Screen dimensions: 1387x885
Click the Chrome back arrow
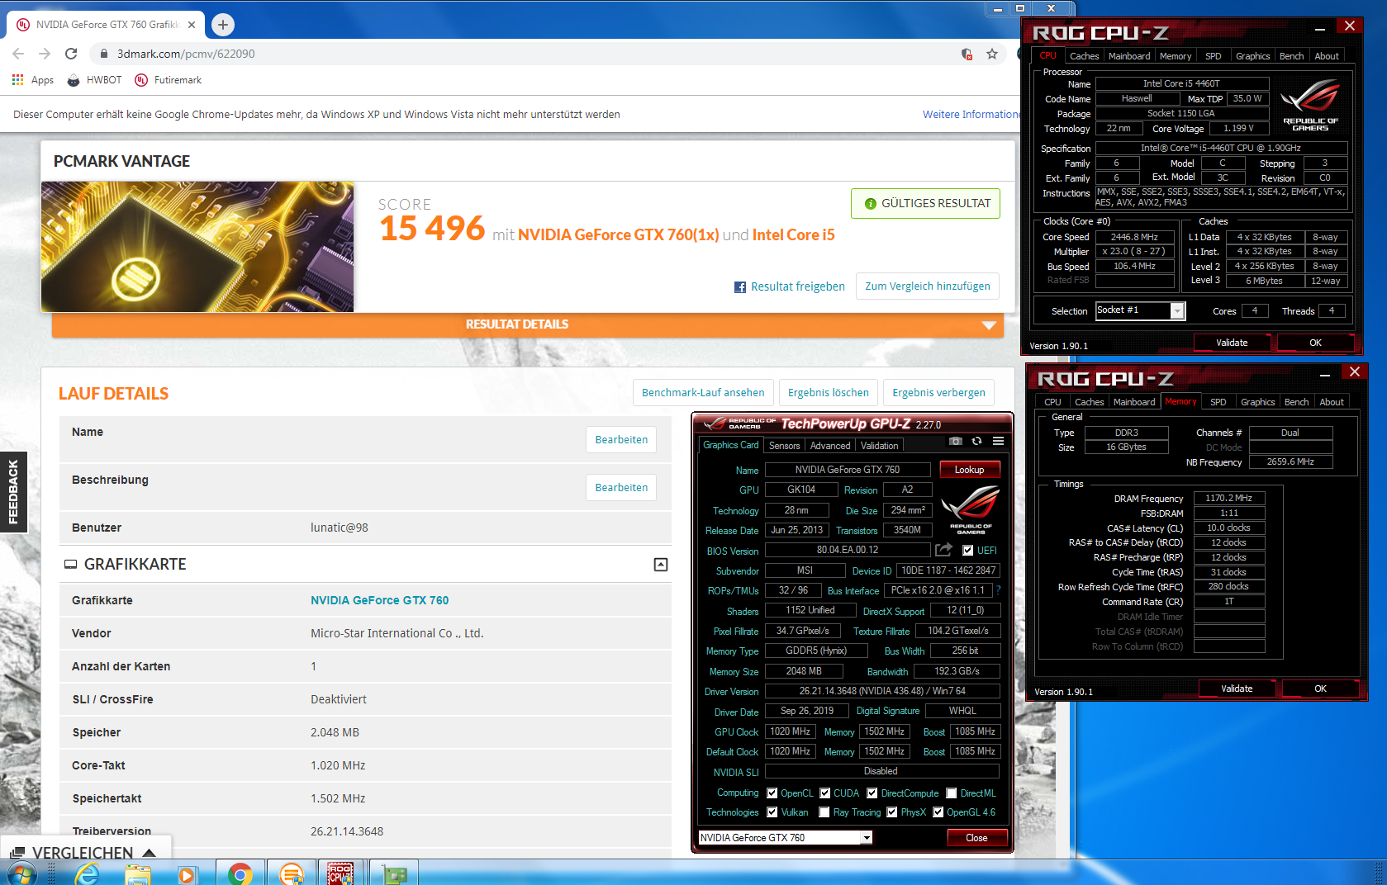click(18, 54)
